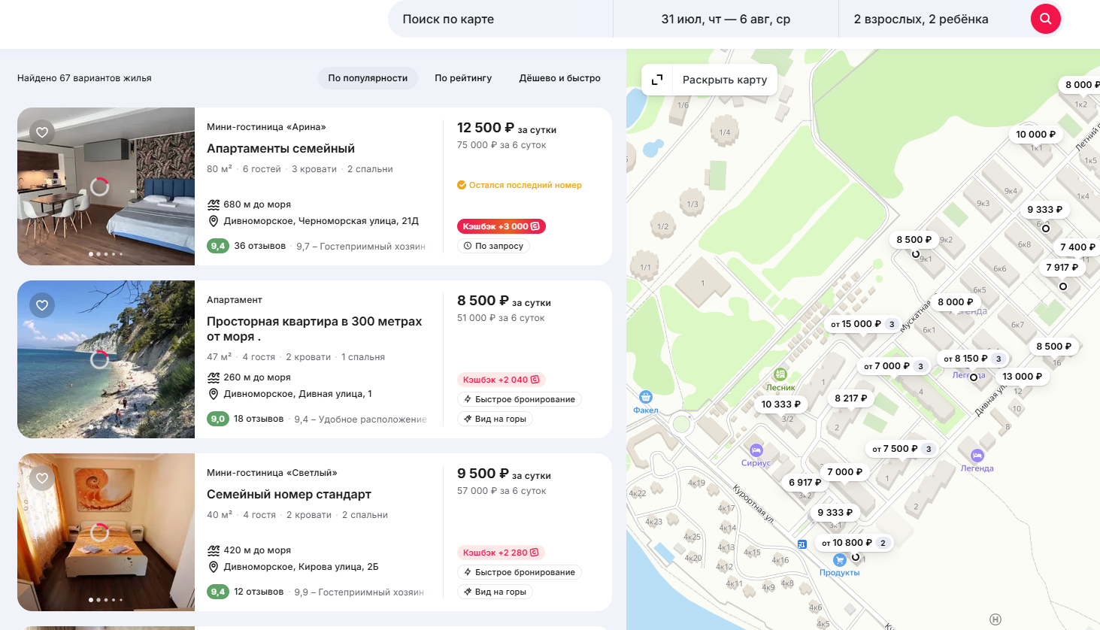Click the Кэшбэк +3 000 badge
Image resolution: width=1100 pixels, height=630 pixels.
click(x=501, y=226)
